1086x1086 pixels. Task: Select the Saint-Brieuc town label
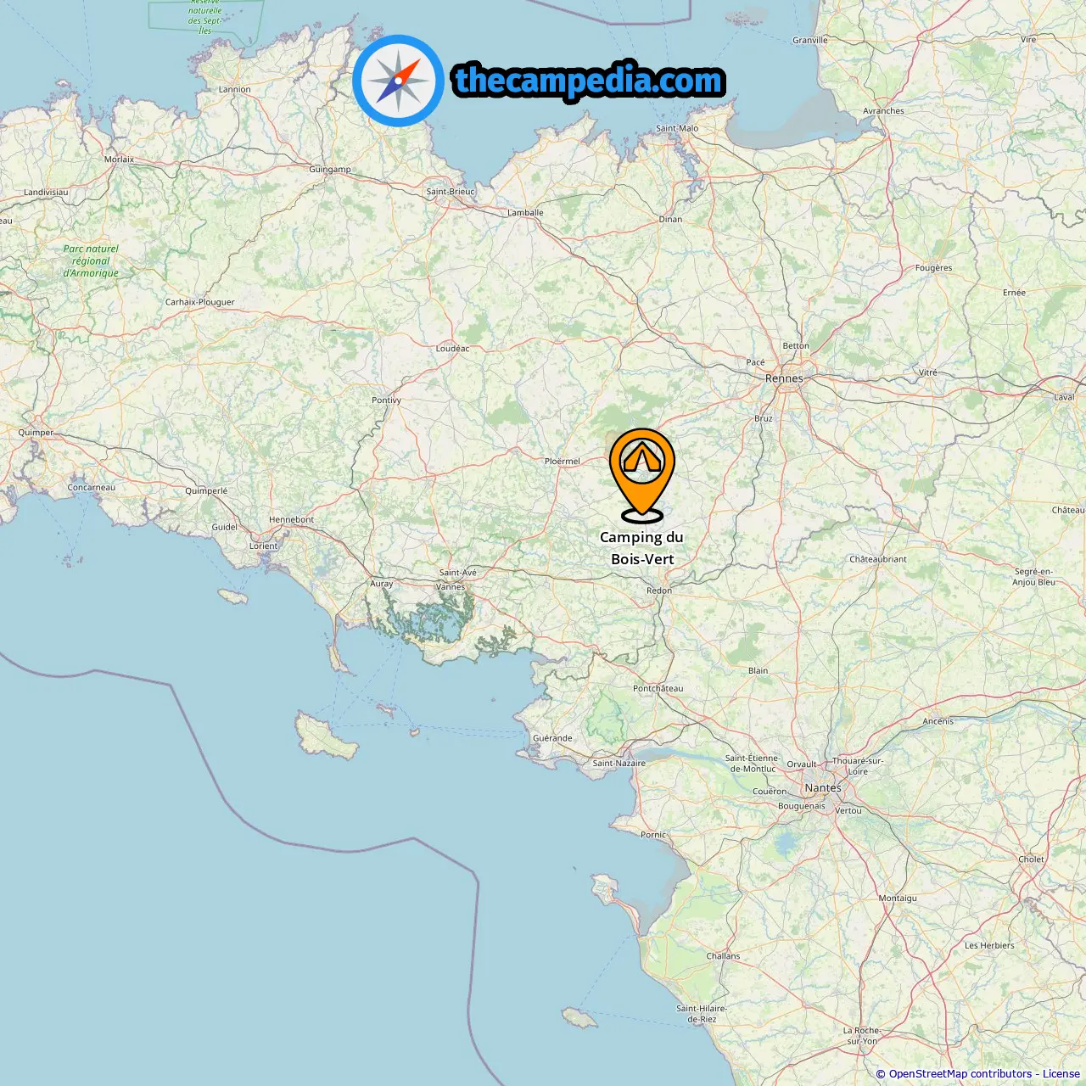pyautogui.click(x=451, y=191)
